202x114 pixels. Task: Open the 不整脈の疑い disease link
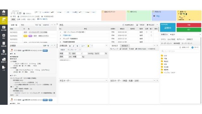[x=67, y=35]
